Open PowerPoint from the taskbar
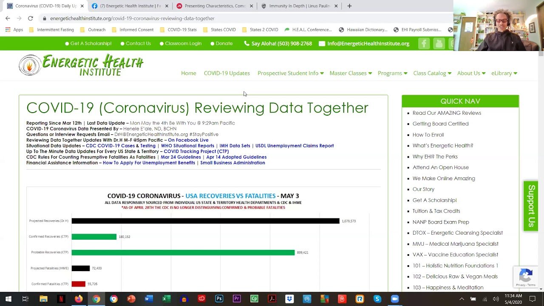Screen dimensions: 544x306 [x=131, y=299]
